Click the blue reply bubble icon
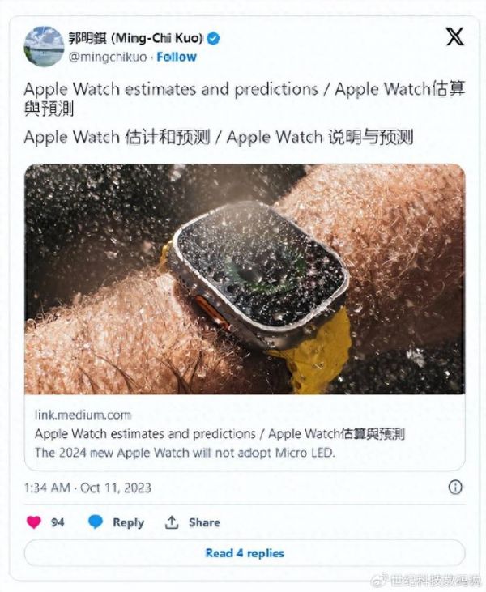The image size is (486, 592). pos(96,522)
